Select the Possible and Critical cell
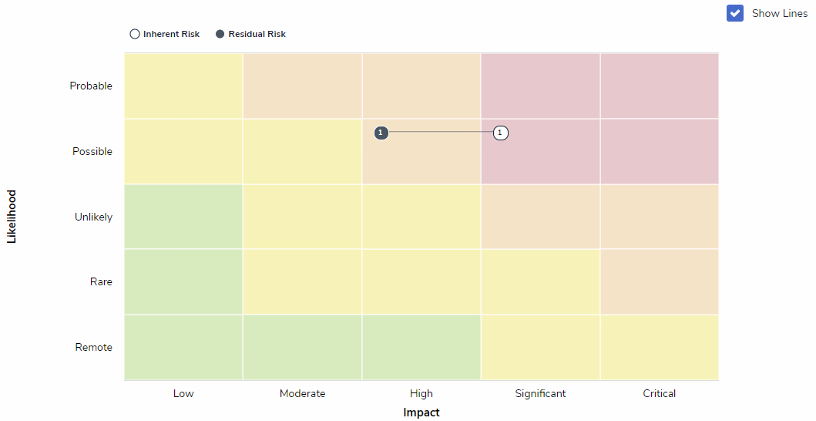Screen dimensions: 816x421 pyautogui.click(x=659, y=151)
